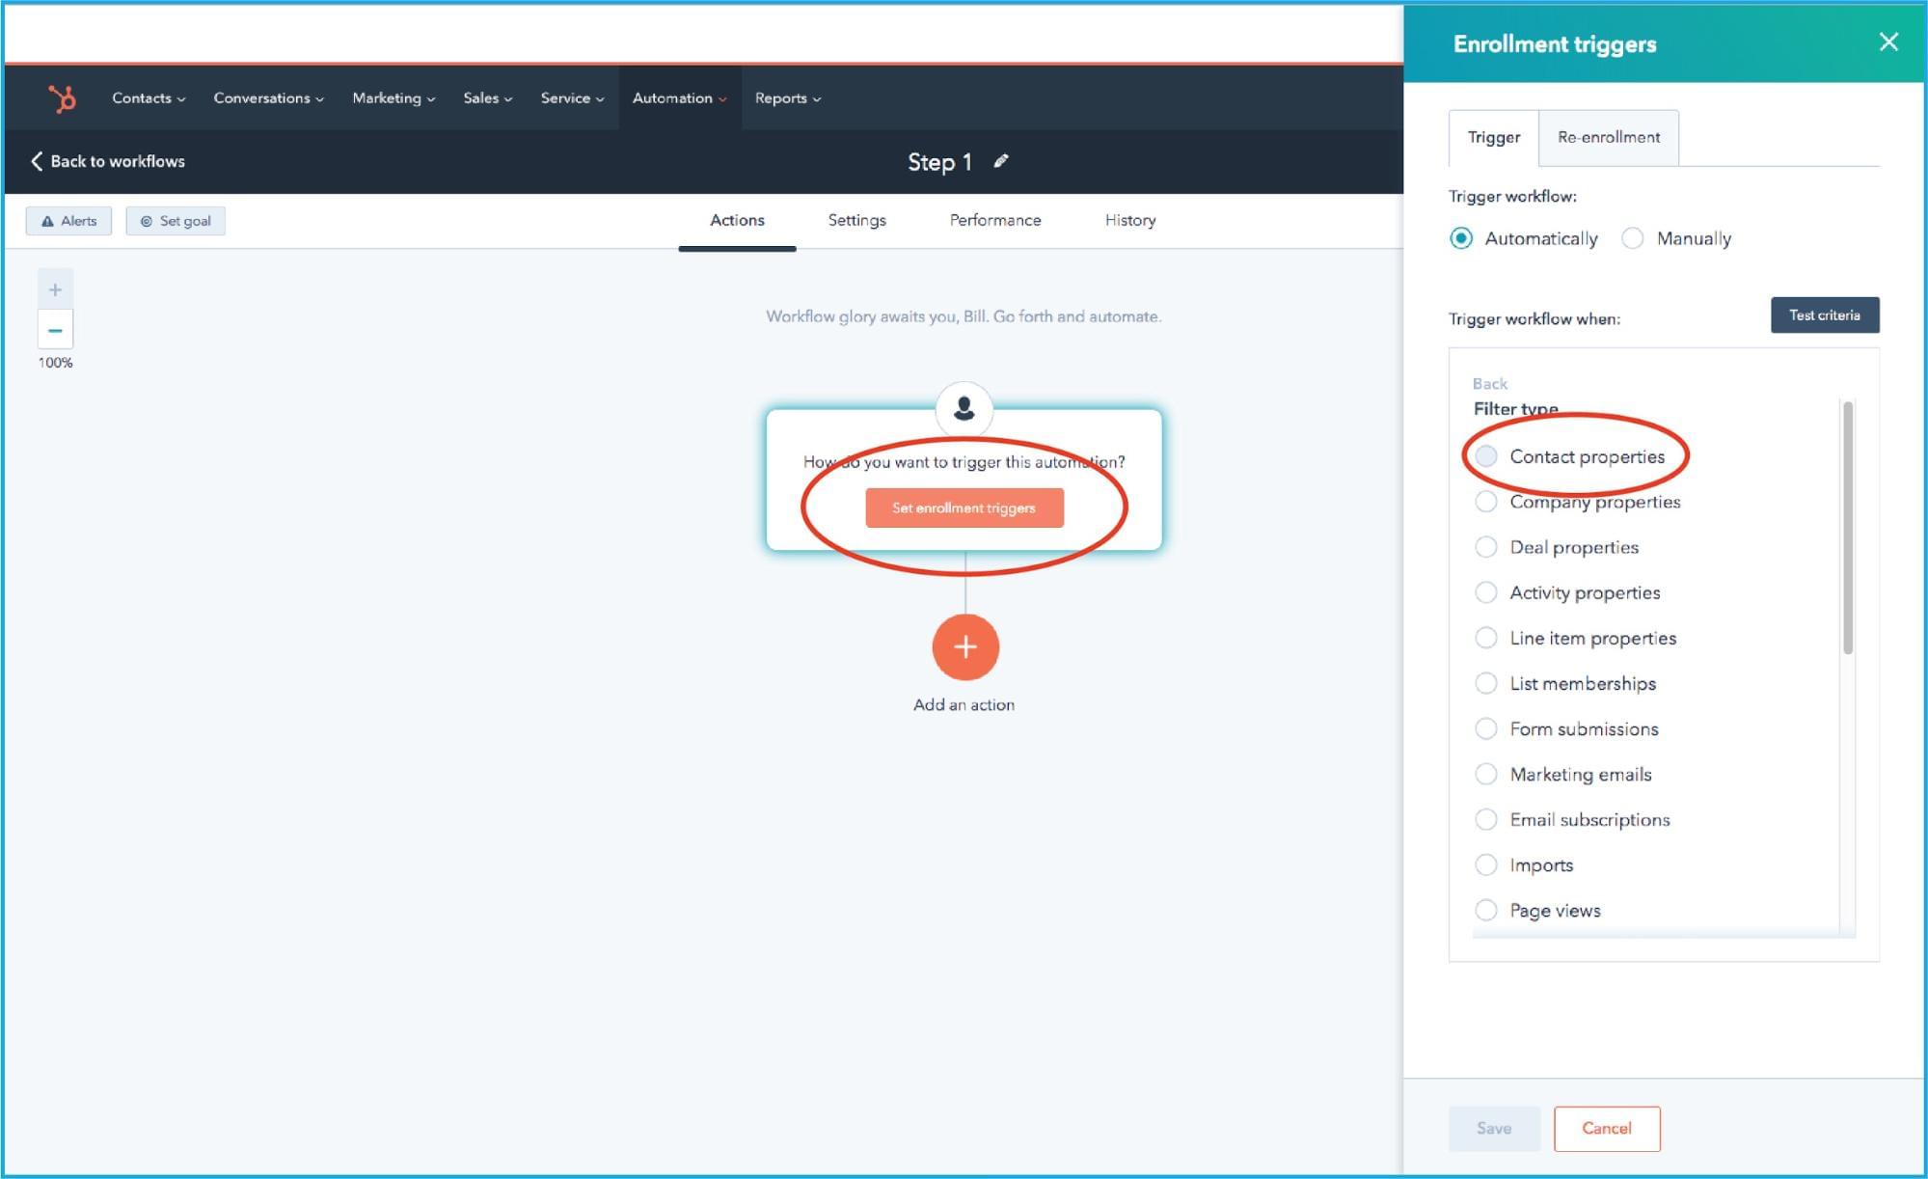The height and width of the screenshot is (1179, 1928).
Task: Choose Company properties filter type
Action: [x=1486, y=502]
